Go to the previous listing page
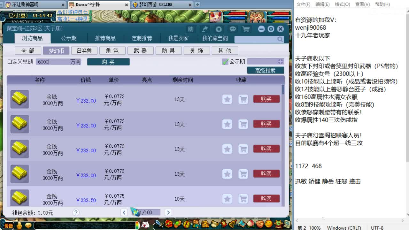409x230 pixels. pos(124,212)
